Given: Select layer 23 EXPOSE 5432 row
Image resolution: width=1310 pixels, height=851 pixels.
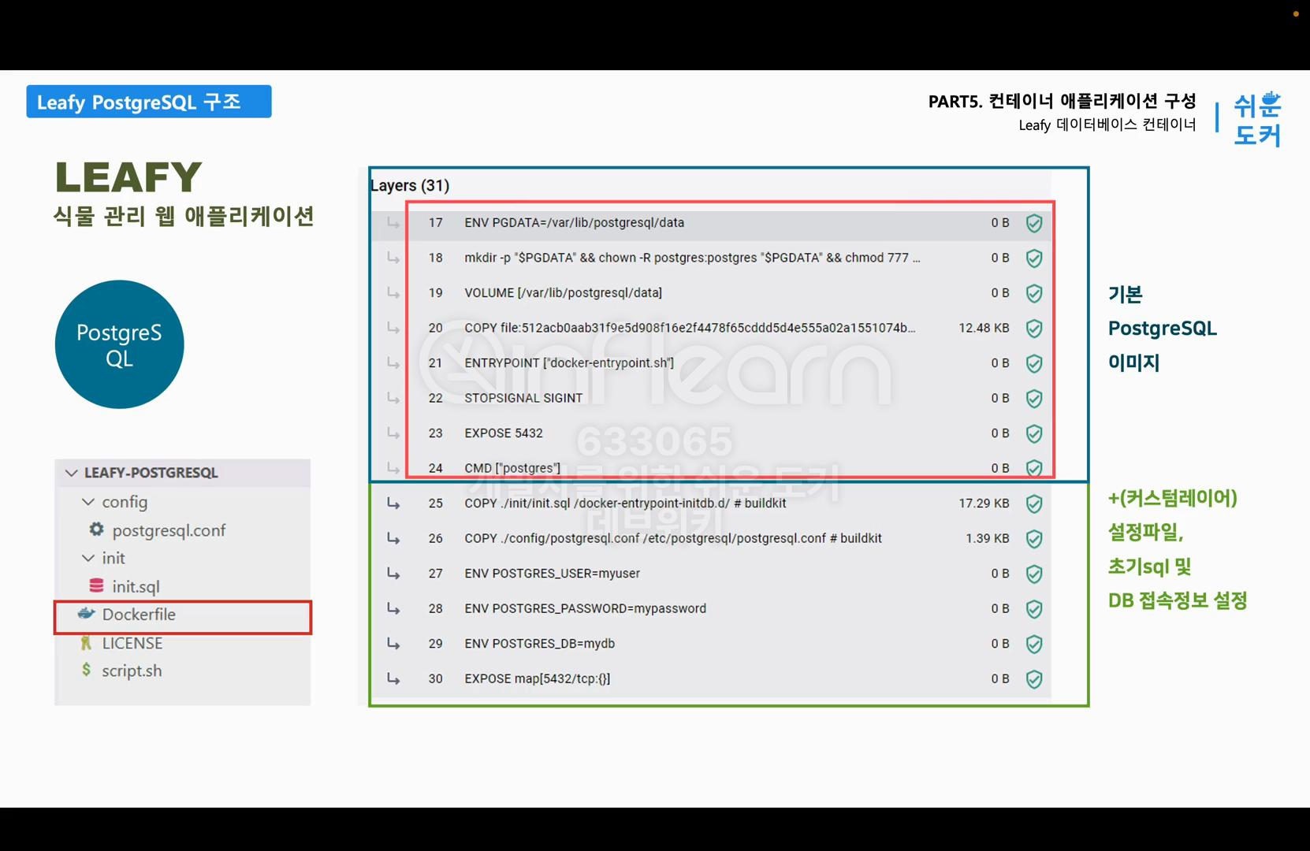Looking at the screenshot, I should click(713, 433).
